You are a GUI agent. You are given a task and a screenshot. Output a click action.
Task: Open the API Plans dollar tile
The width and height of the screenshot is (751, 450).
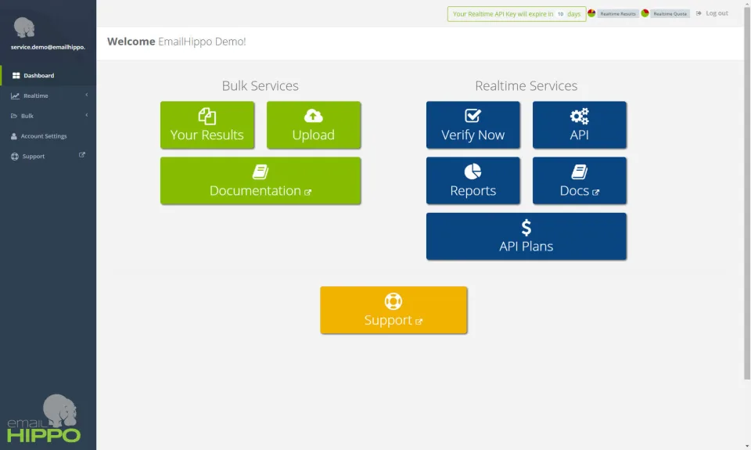pyautogui.click(x=526, y=236)
